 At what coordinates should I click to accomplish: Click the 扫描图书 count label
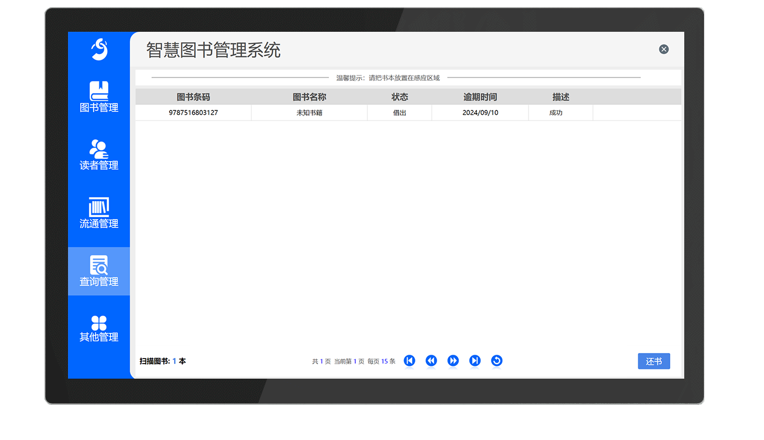[162, 361]
